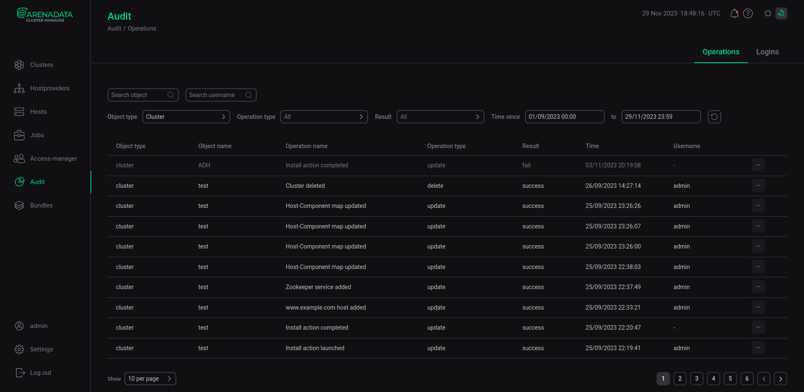This screenshot has width=804, height=392.
Task: Open the Object type Cluster dropdown
Action: tap(186, 117)
